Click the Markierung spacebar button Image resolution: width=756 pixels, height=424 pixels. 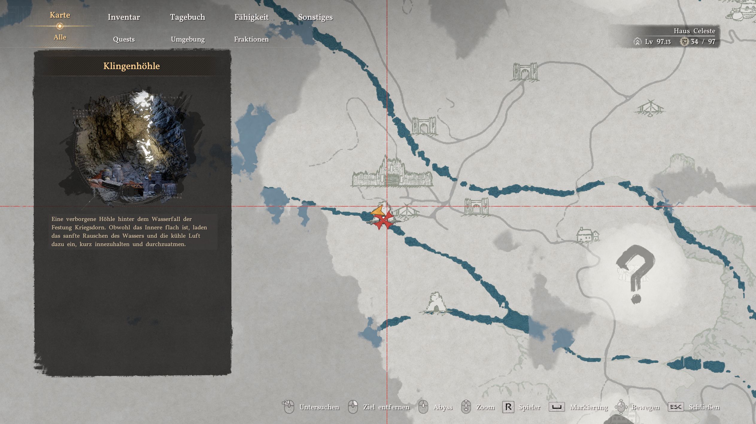556,407
